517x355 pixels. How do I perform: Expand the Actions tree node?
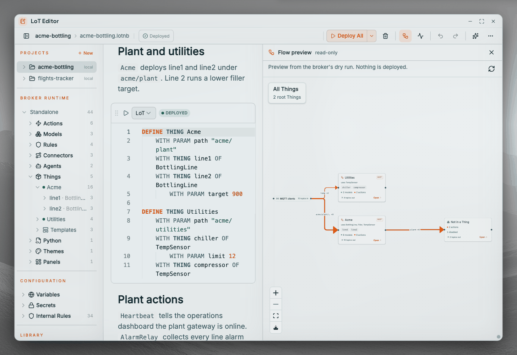click(30, 124)
